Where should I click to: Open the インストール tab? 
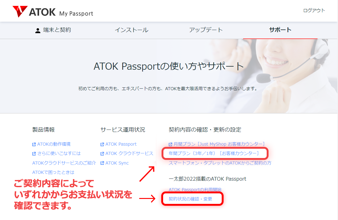pyautogui.click(x=131, y=30)
